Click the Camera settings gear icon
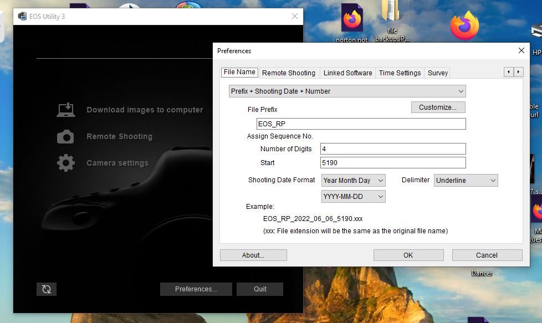Screen dimensions: 542x323 [65, 163]
